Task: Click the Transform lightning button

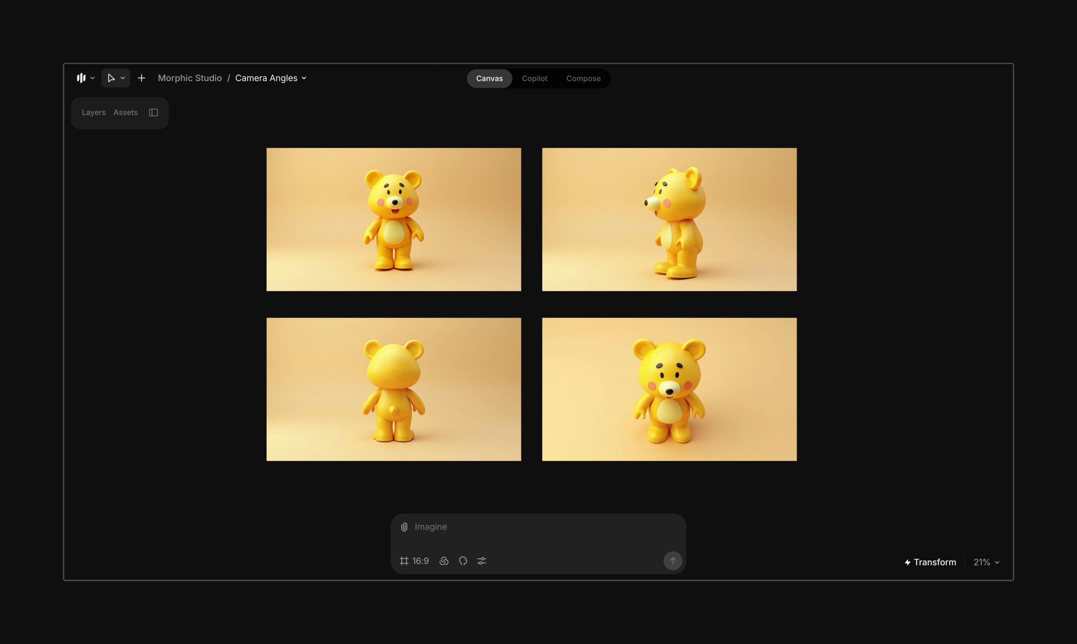Action: pyautogui.click(x=930, y=562)
